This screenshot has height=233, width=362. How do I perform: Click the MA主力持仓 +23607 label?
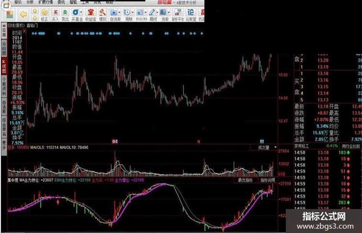tap(36, 180)
